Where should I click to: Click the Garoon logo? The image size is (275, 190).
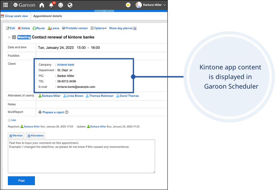click(x=24, y=5)
